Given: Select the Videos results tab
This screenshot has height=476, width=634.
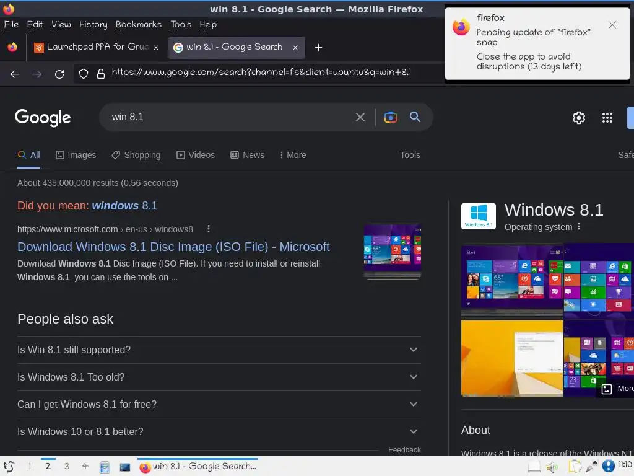Looking at the screenshot, I should click(196, 155).
